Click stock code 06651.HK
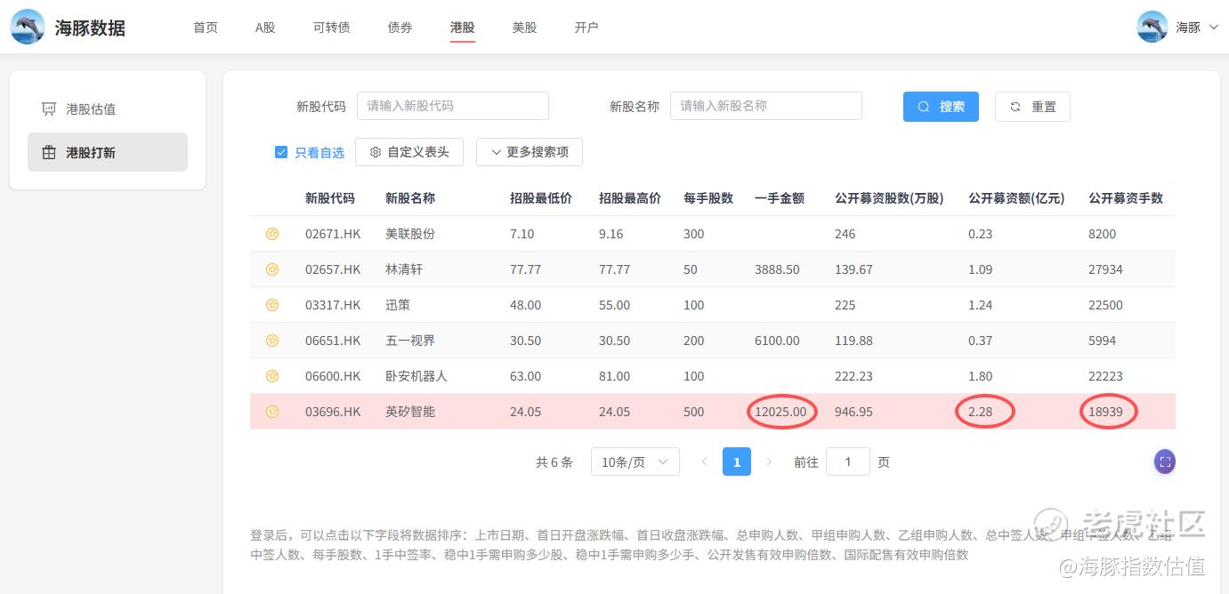This screenshot has width=1229, height=594. [333, 341]
